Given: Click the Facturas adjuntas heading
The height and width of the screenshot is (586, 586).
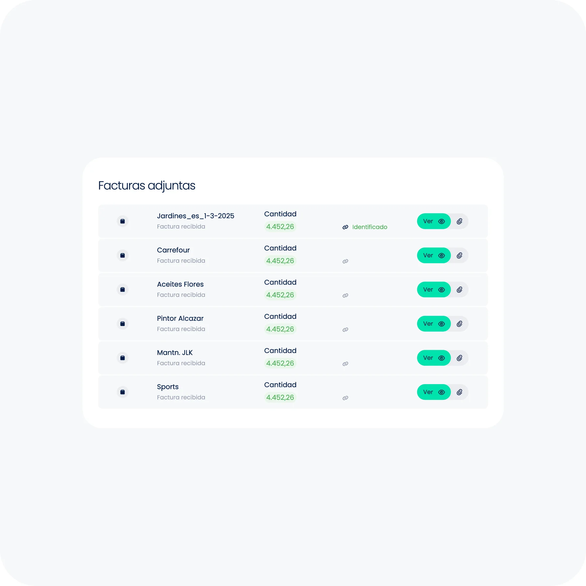Looking at the screenshot, I should pos(146,186).
